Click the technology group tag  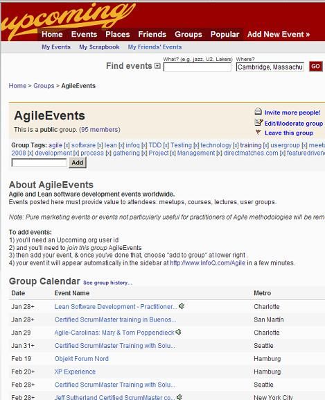216,145
